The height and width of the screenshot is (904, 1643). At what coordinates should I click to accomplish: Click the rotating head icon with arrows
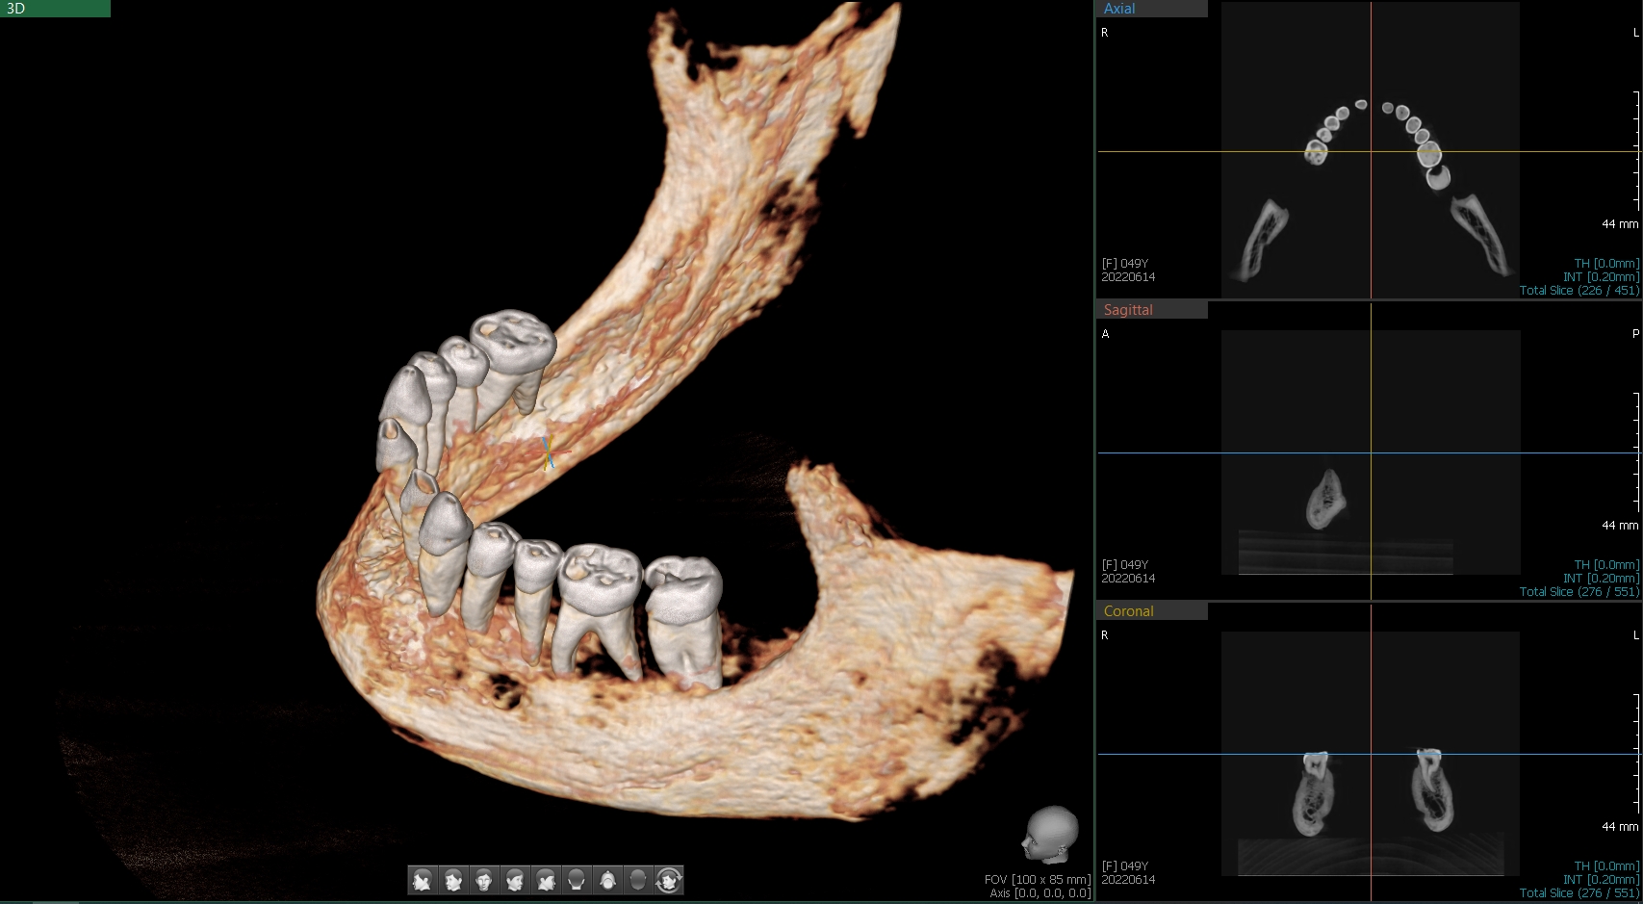tap(669, 880)
